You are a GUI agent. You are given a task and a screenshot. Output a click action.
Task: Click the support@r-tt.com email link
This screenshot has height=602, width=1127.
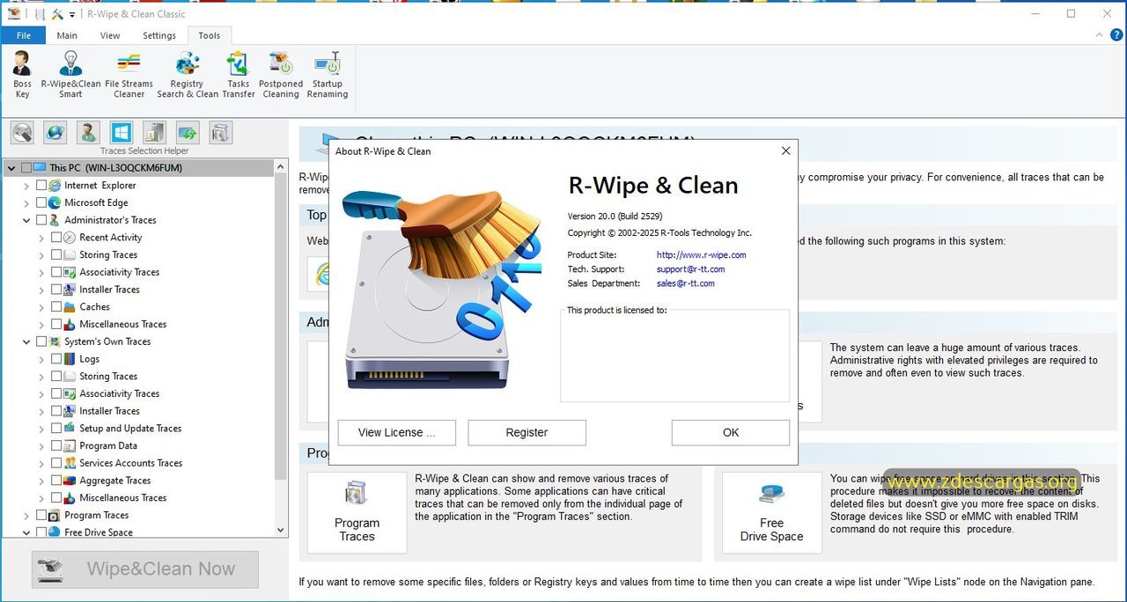point(691,269)
